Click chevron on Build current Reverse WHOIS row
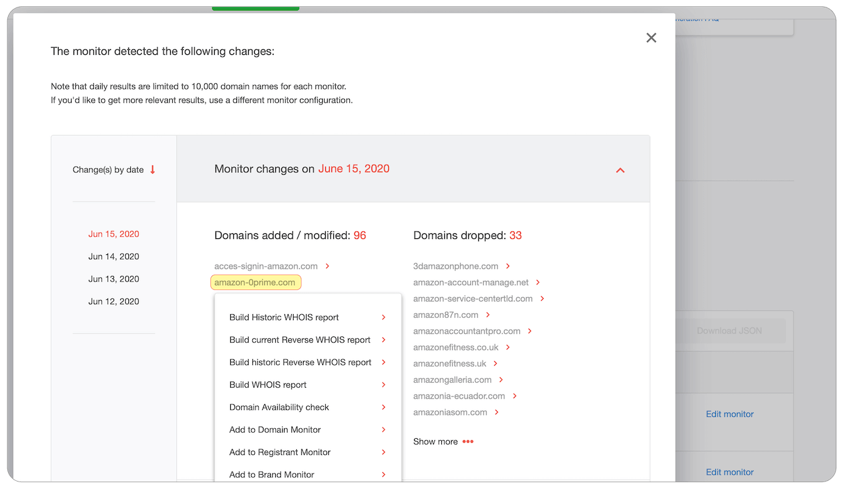Viewport: 843px width, 492px height. pyautogui.click(x=383, y=340)
